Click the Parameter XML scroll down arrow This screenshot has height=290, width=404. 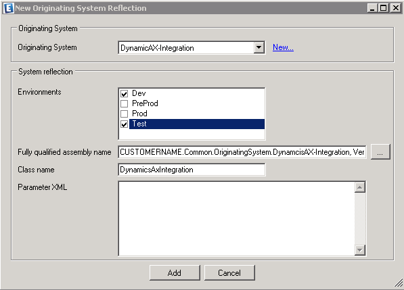360,250
